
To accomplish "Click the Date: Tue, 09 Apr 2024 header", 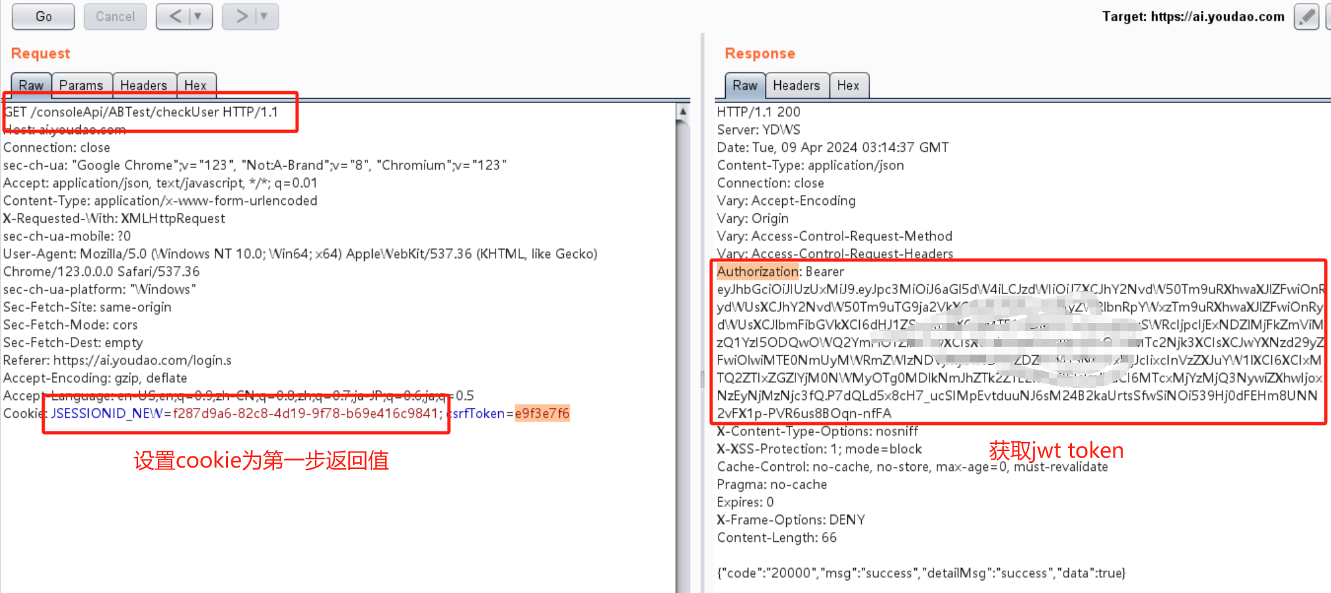I will click(833, 147).
